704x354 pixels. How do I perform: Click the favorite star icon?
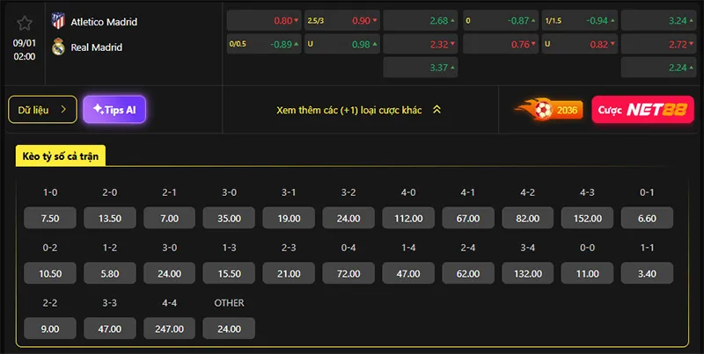click(25, 24)
